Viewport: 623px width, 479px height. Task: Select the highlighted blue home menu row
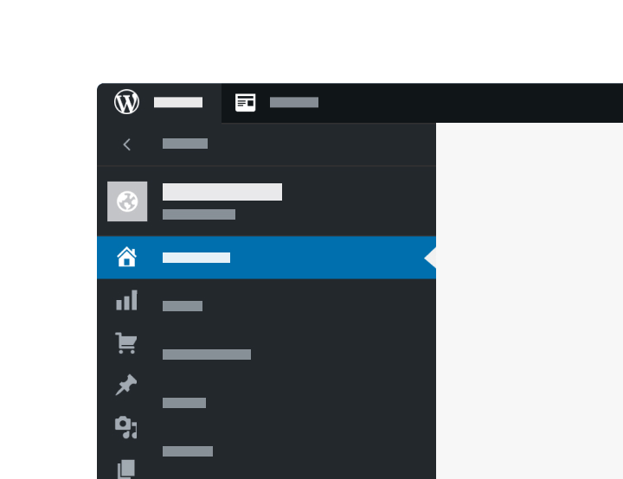coord(267,258)
